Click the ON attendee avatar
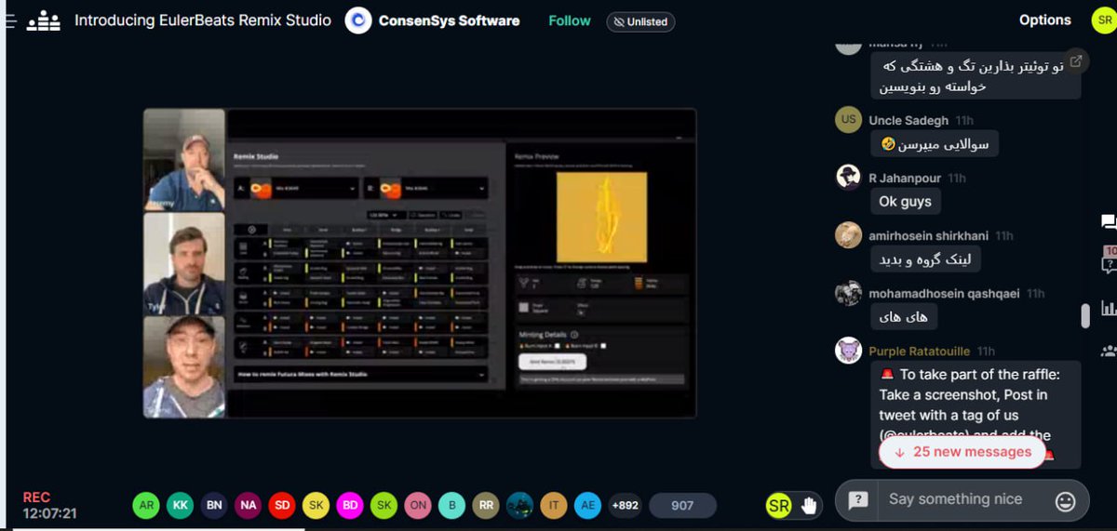This screenshot has width=1117, height=531. click(418, 505)
